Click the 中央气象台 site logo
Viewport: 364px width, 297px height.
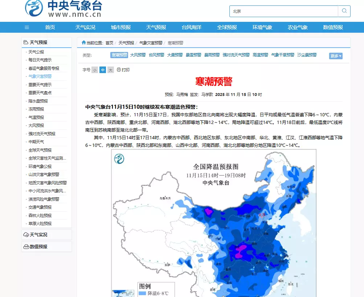(x=64, y=9)
